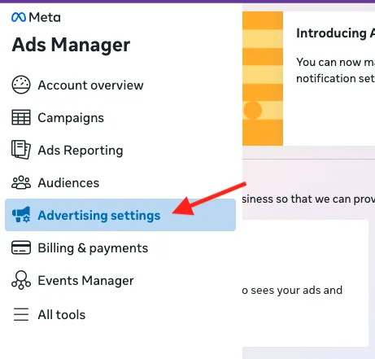Click the Billing & payments card icon
The height and width of the screenshot is (359, 375).
point(21,247)
